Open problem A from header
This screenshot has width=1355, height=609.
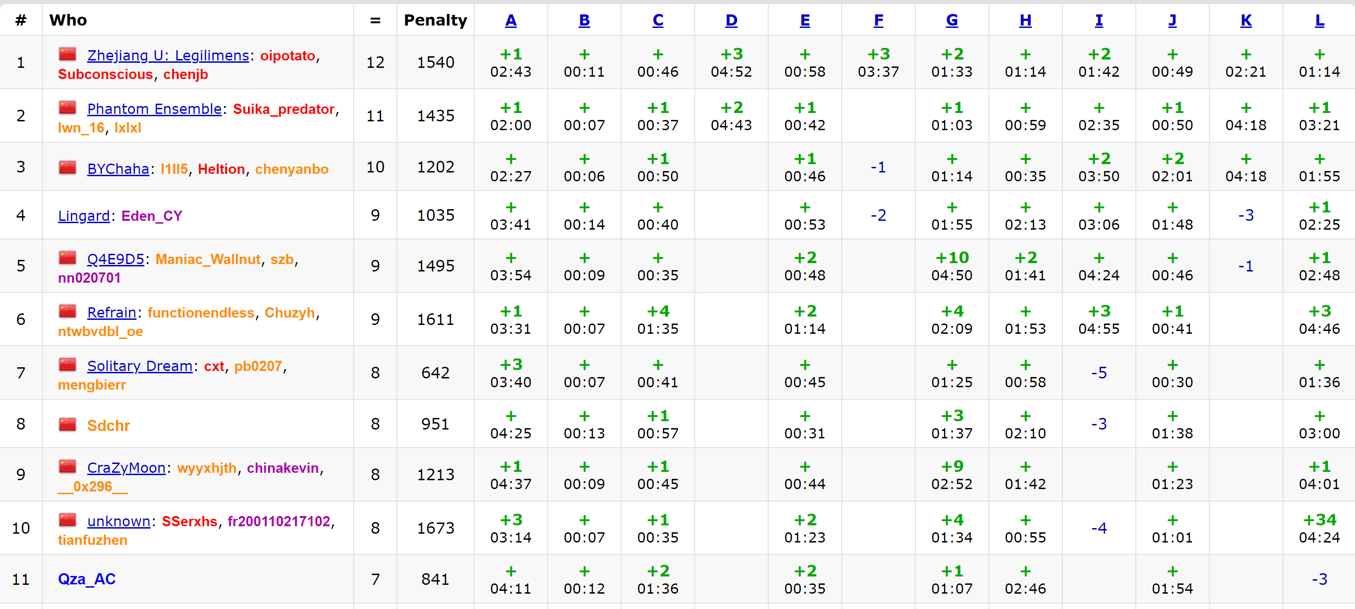pyautogui.click(x=510, y=20)
